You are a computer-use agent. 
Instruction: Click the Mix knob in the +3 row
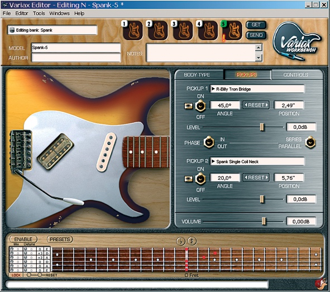pos(12,253)
